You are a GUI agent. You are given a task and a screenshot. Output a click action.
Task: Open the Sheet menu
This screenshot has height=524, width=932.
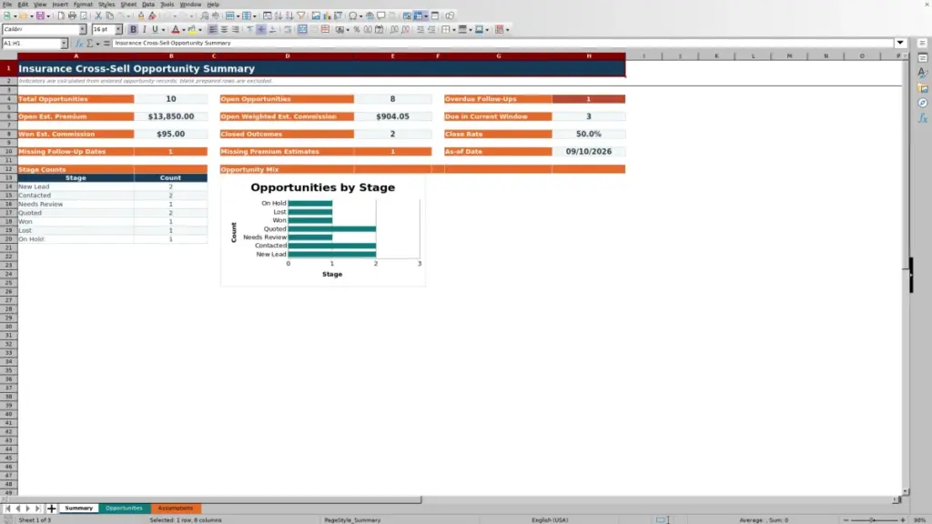point(128,5)
